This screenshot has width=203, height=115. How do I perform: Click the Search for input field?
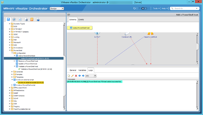(x=184, y=8)
